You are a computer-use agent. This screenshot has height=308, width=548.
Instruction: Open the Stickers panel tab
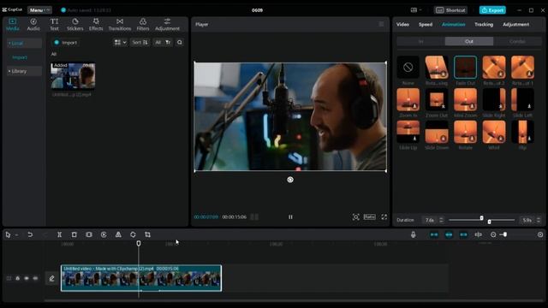pyautogui.click(x=75, y=25)
